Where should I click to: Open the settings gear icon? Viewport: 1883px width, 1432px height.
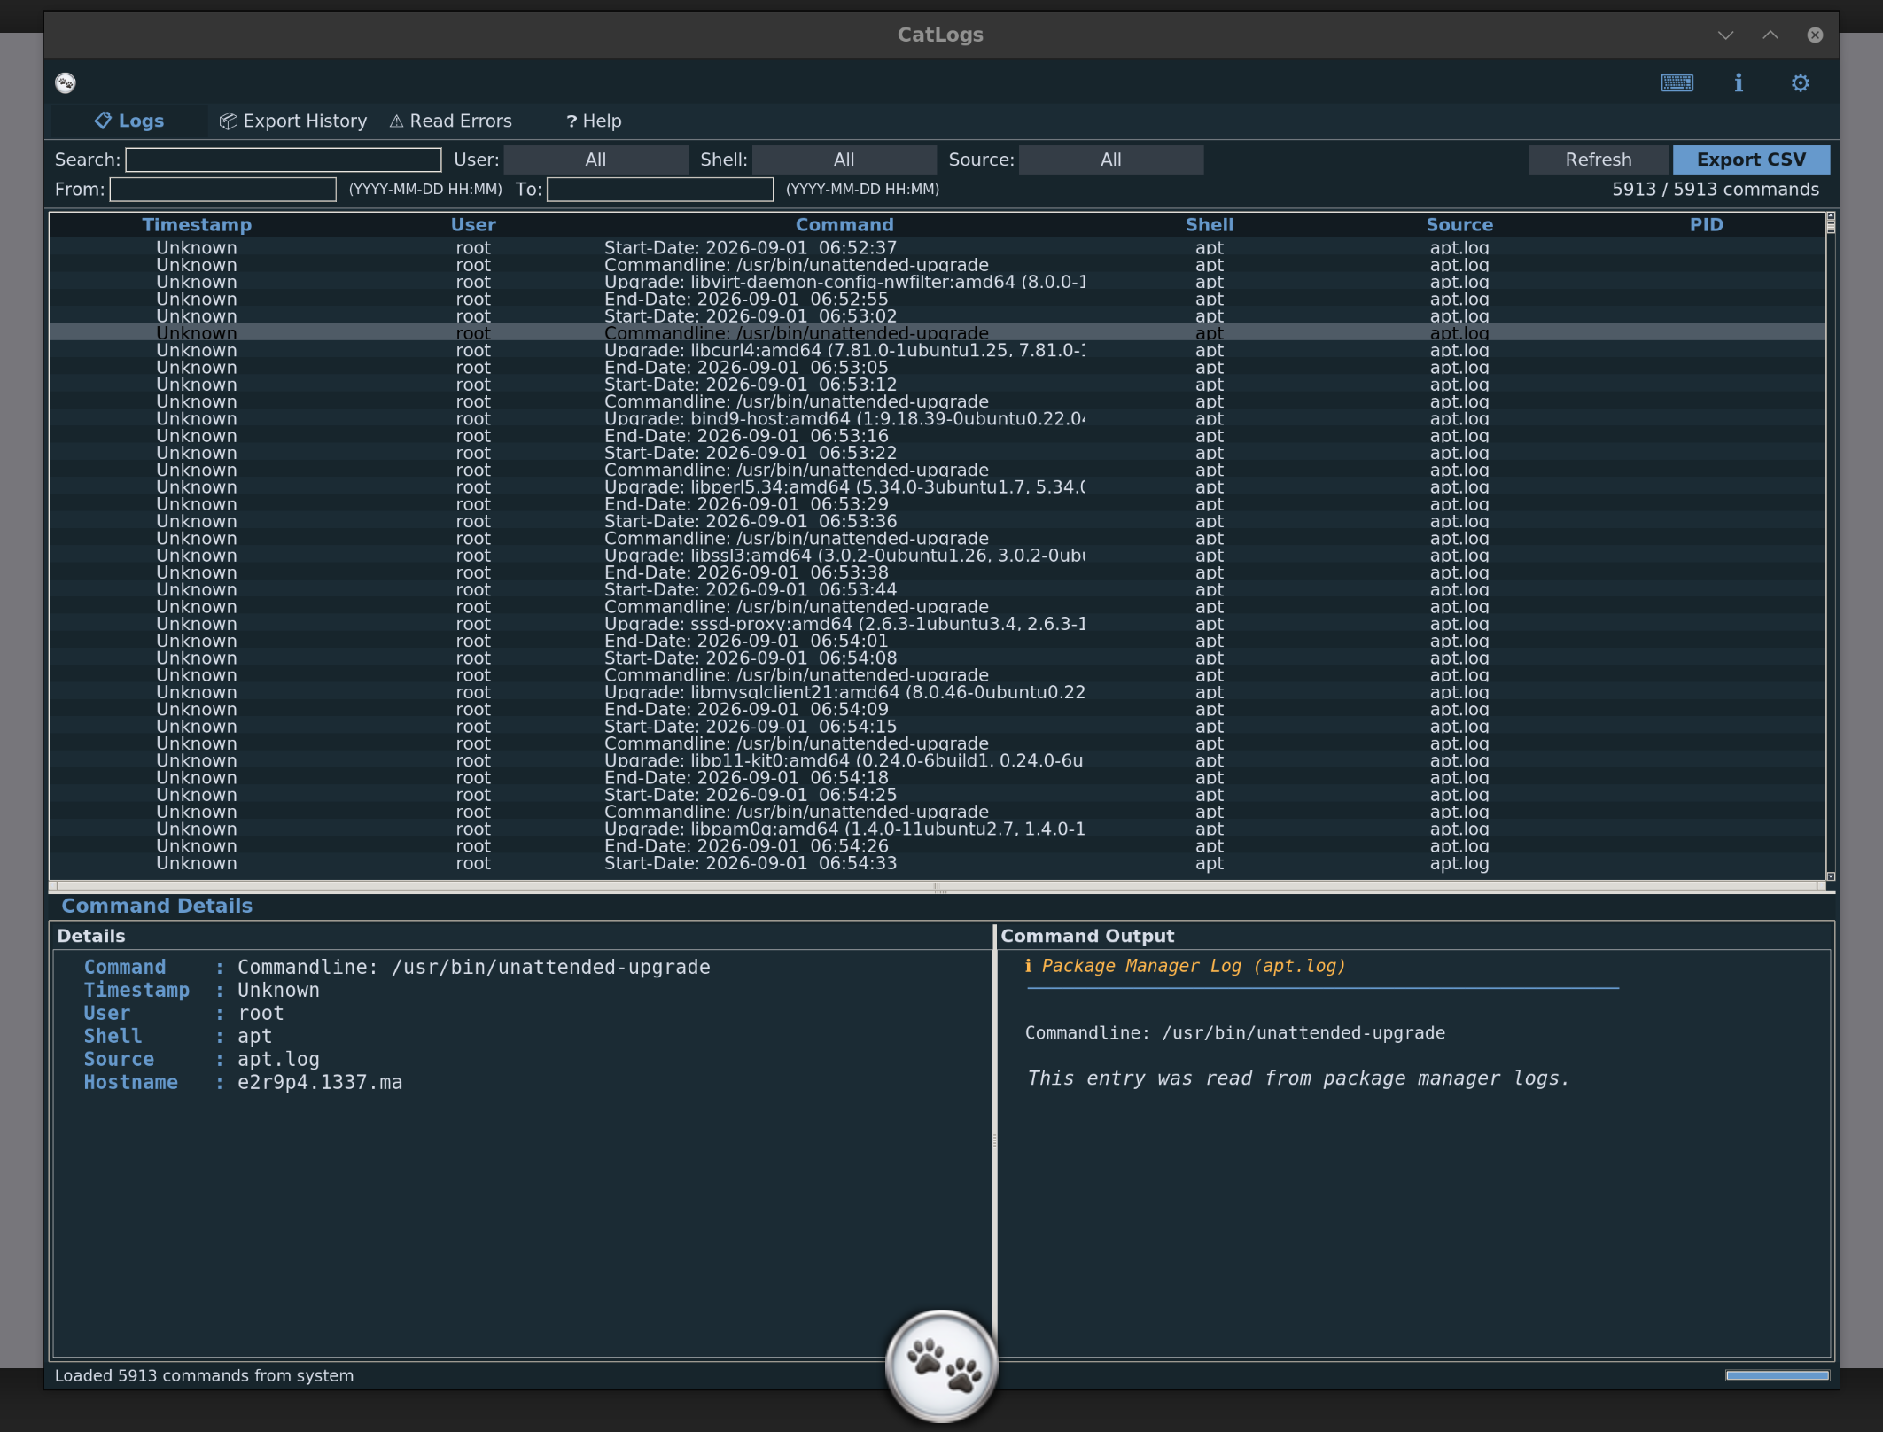pyautogui.click(x=1800, y=83)
